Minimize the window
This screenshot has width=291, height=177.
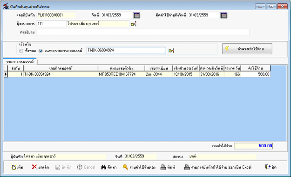click(260, 7)
